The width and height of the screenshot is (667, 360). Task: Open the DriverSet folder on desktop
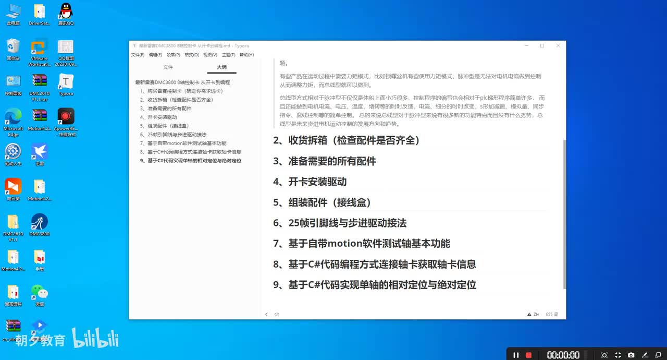tap(39, 15)
